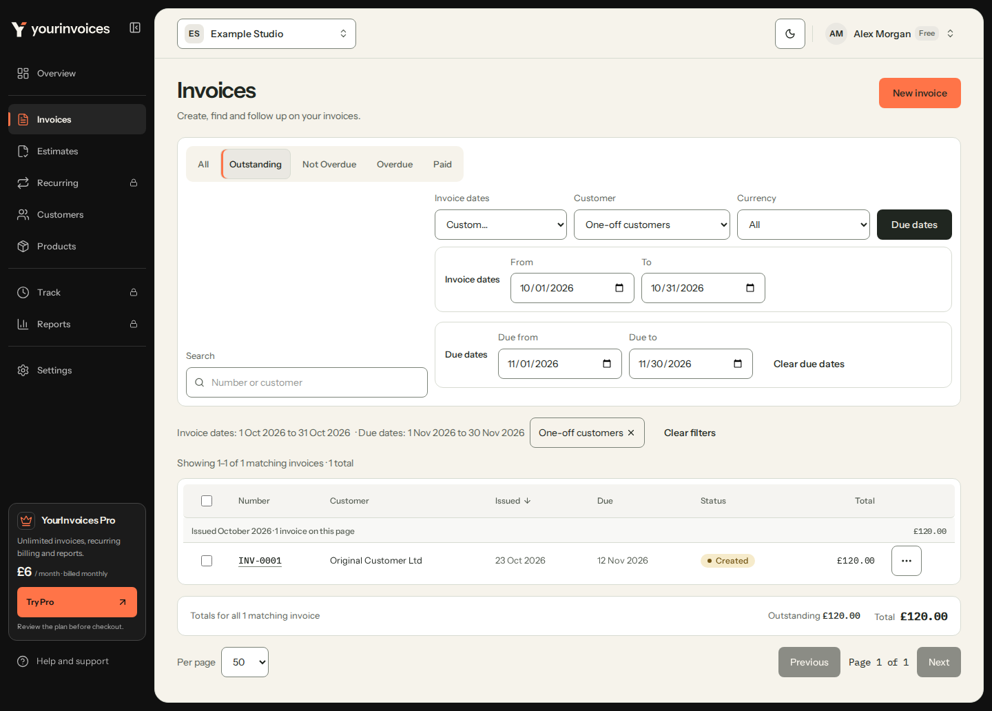
Task: Open the calendar picker for the Due to date
Action: point(738,364)
